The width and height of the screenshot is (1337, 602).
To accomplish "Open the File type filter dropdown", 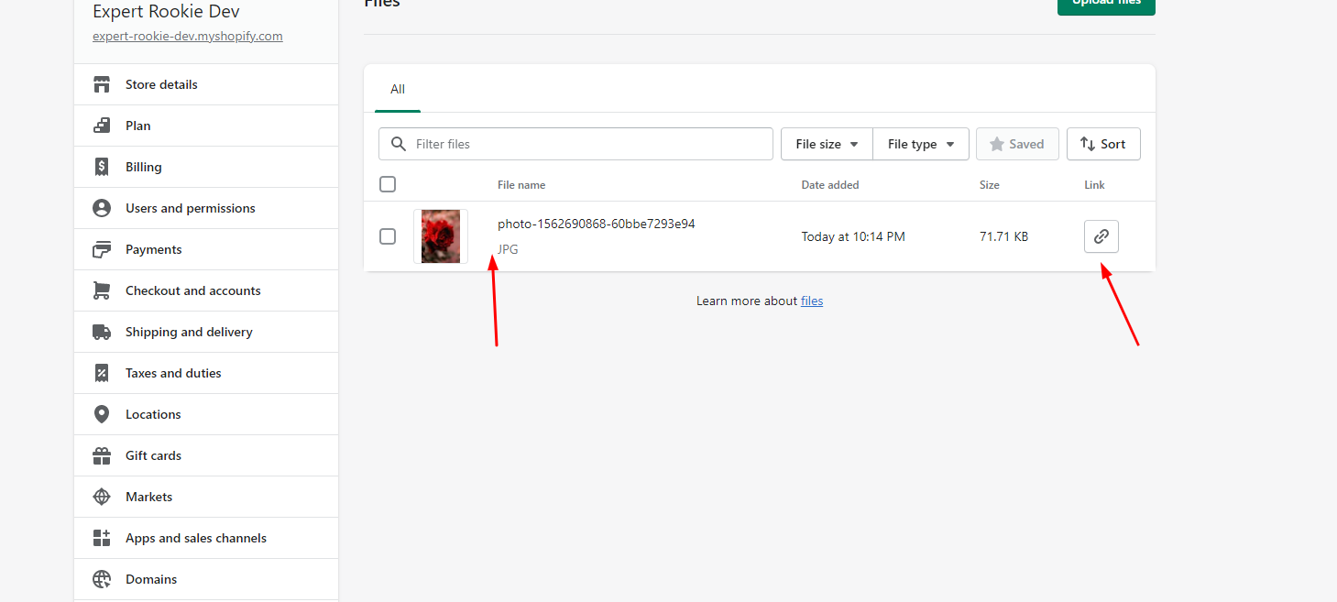I will pos(921,144).
